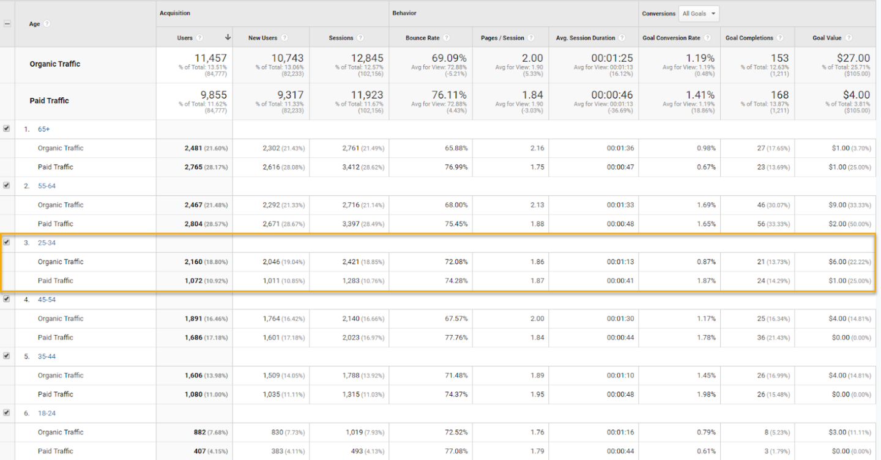The width and height of the screenshot is (881, 460).
Task: Select the 35-44 row checkbox
Action: click(x=7, y=356)
